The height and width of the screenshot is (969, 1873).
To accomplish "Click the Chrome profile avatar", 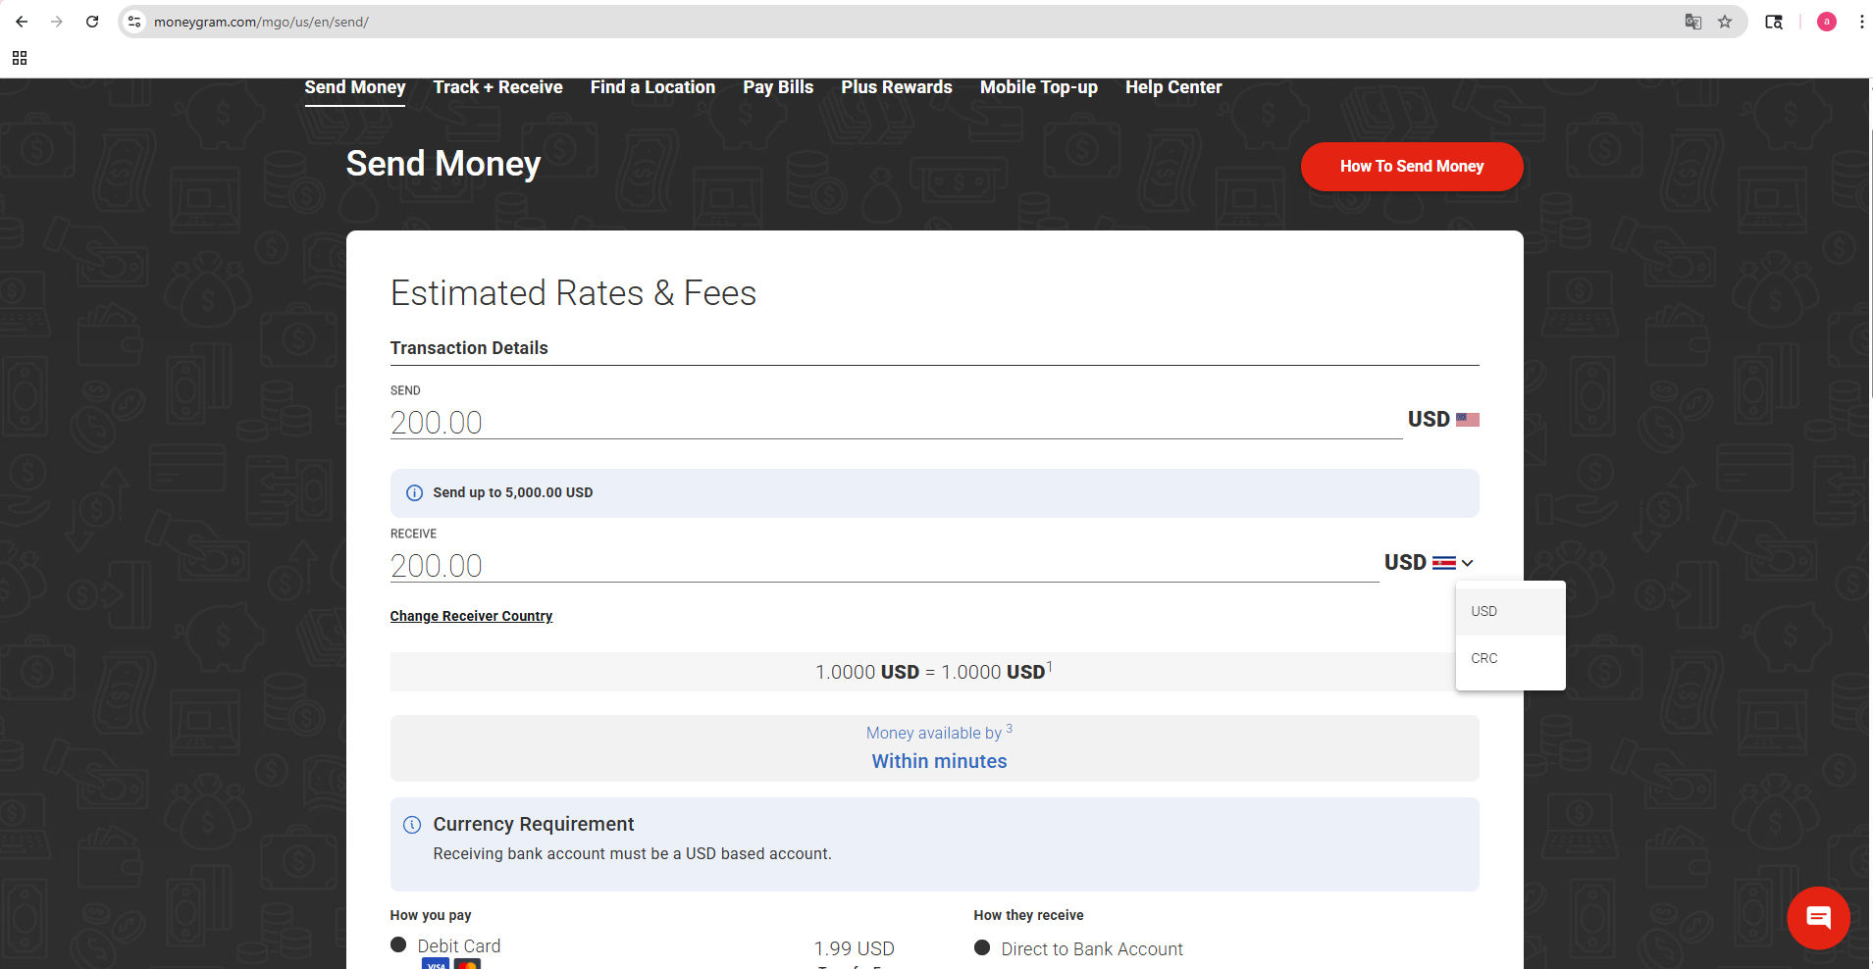I will (x=1826, y=22).
